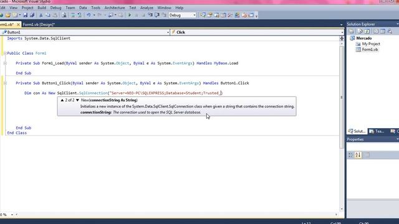Toggle Alphabetical sort in Properties panel

[x=358, y=155]
